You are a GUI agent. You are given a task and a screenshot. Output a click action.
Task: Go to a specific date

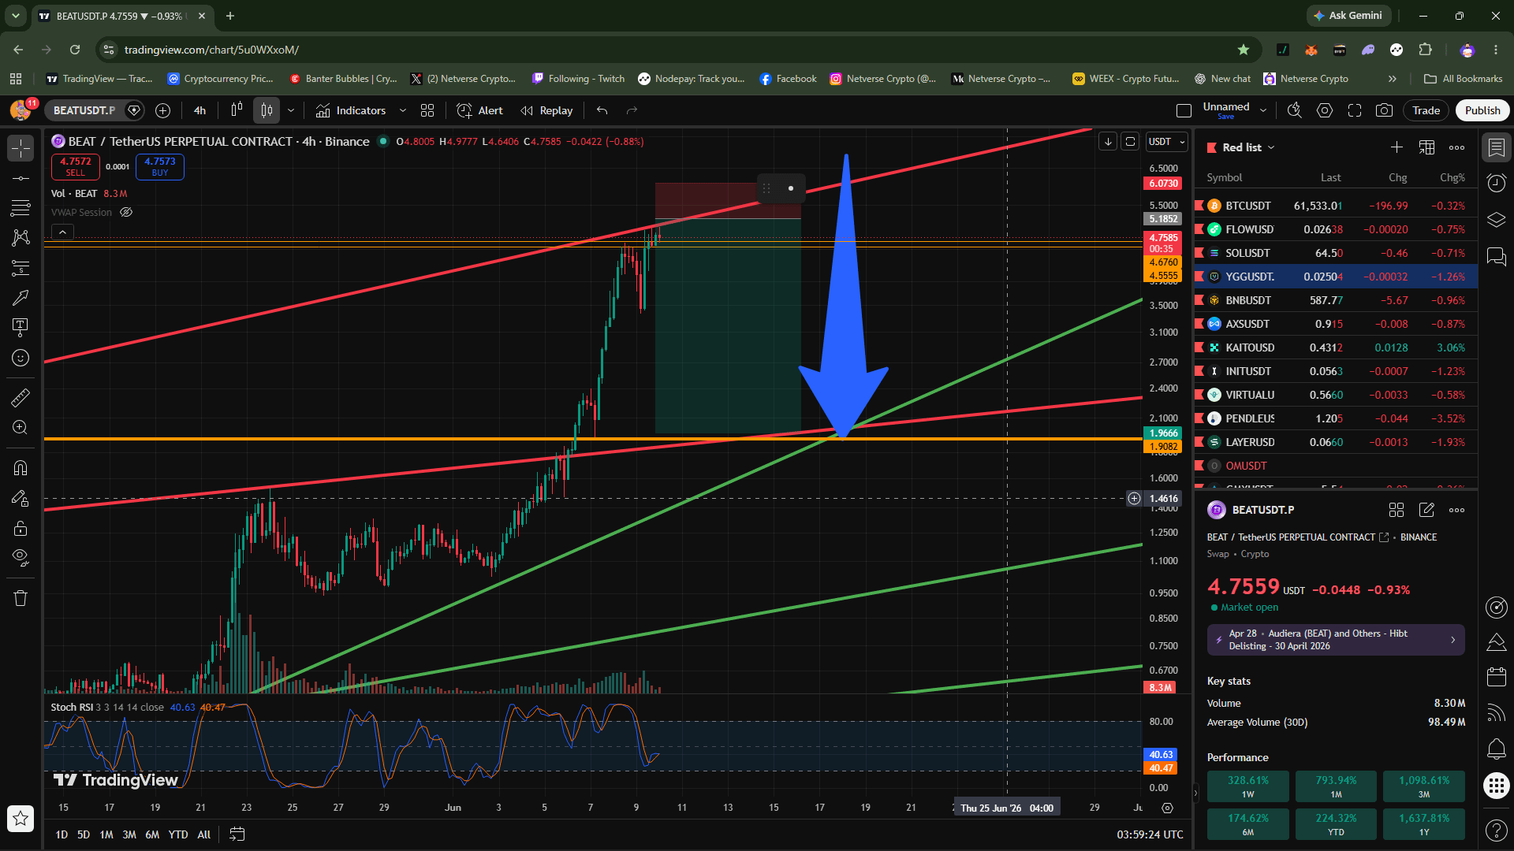[x=237, y=834]
